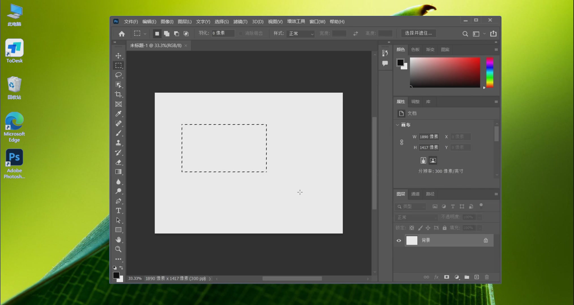The image size is (574, 305).
Task: Enable Add to Selection mode
Action: 167,34
